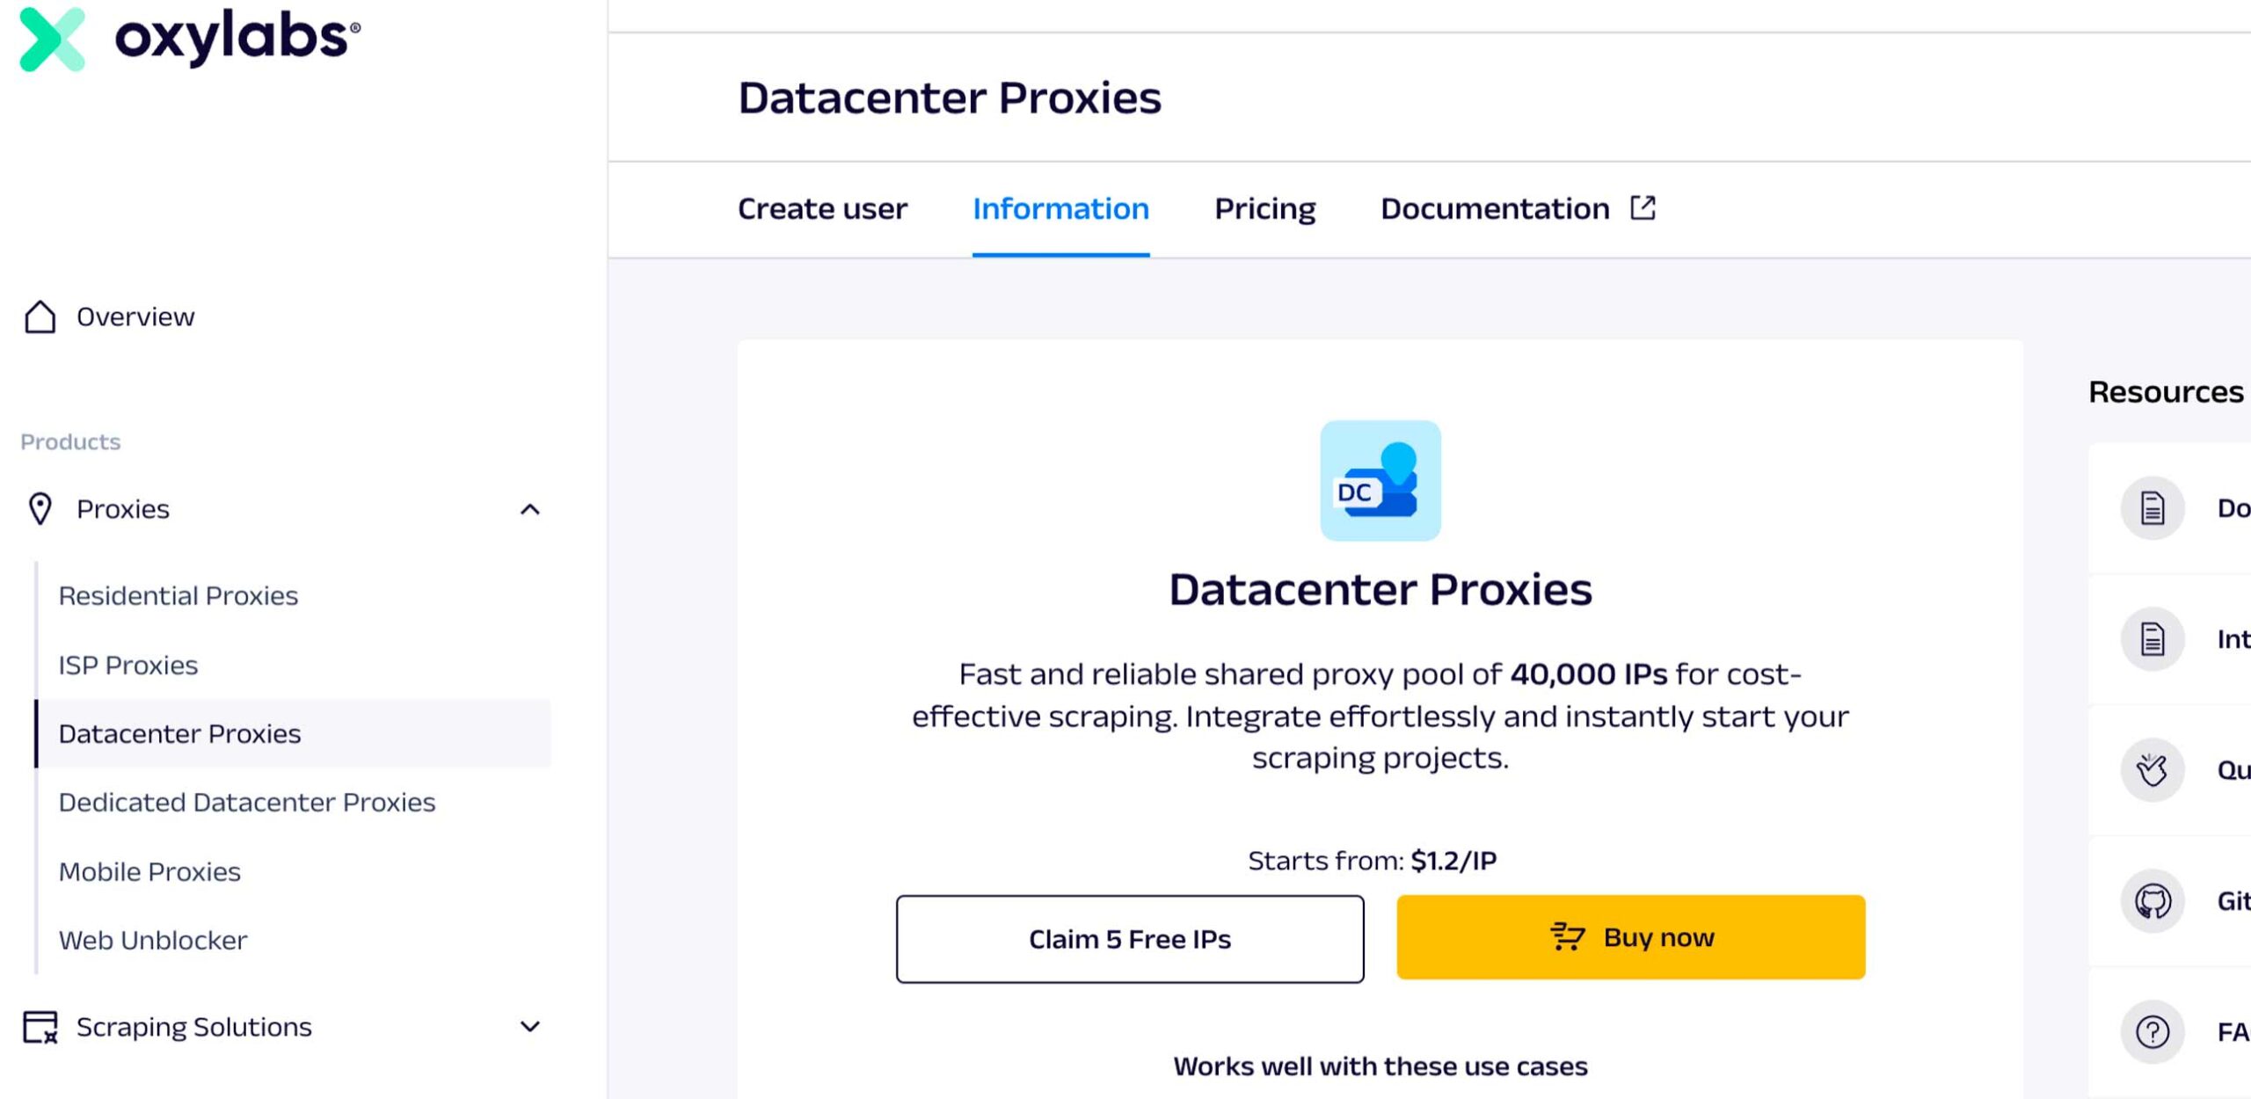Click the Oxylabs logo
This screenshot has width=2251, height=1099.
coord(189,39)
